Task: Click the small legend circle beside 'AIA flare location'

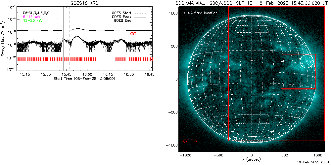Action: pyautogui.click(x=185, y=13)
